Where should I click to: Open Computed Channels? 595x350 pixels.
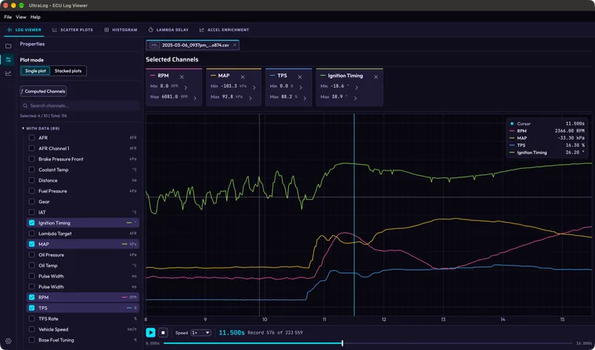[43, 91]
